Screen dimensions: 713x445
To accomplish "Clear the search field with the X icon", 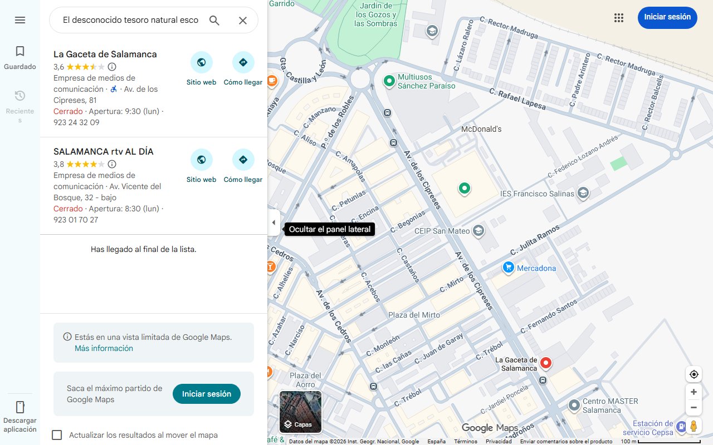I will (x=242, y=19).
